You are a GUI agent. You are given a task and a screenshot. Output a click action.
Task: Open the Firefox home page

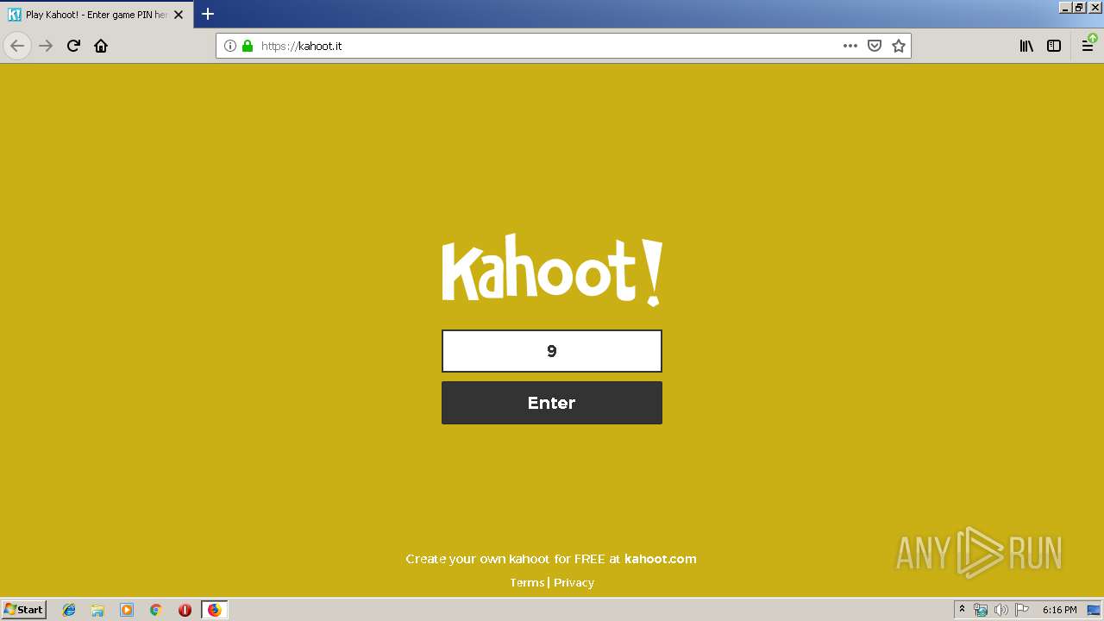(101, 46)
